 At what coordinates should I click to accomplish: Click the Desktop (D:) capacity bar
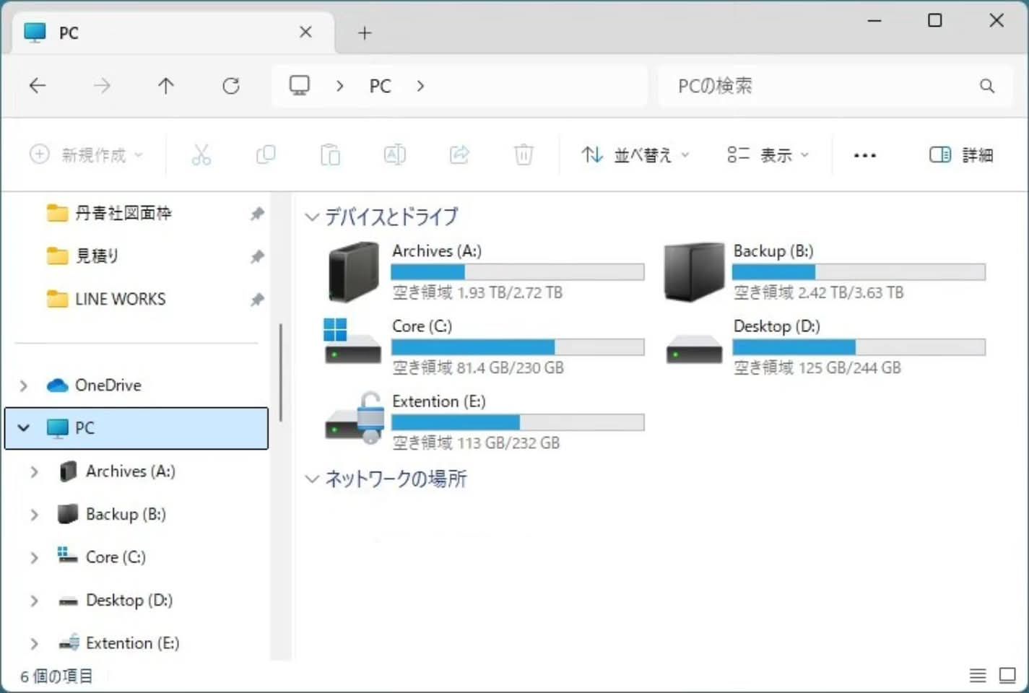click(x=859, y=346)
